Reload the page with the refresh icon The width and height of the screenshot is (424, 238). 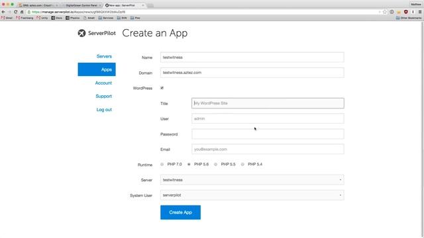(15, 12)
